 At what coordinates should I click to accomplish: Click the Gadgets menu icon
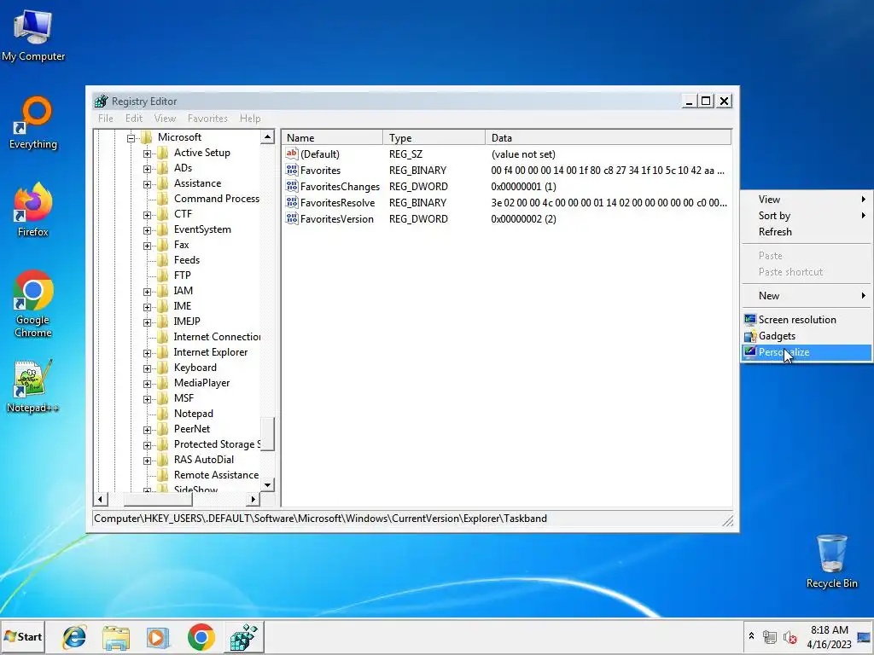click(750, 336)
